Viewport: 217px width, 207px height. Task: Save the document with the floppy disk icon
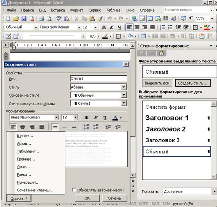(x=24, y=19)
